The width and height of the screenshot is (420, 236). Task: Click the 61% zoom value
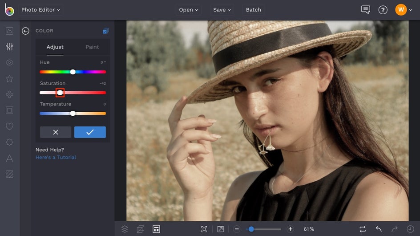point(309,229)
